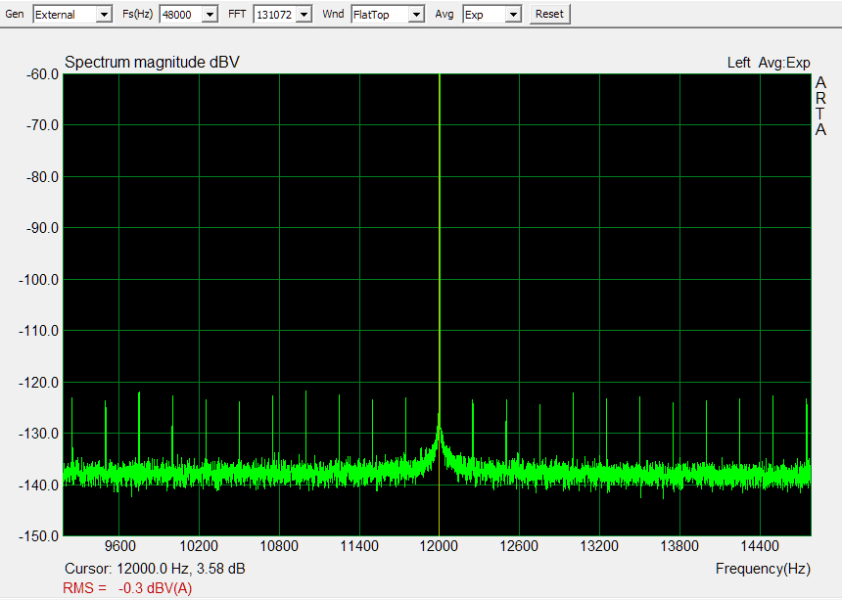The image size is (842, 600).
Task: Click the Left Avg:Exp channel label
Action: pyautogui.click(x=769, y=63)
